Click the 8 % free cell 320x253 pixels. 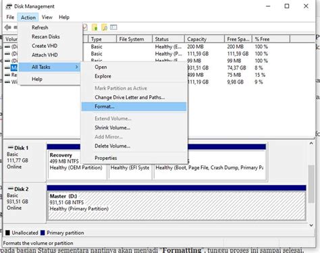[x=259, y=67]
